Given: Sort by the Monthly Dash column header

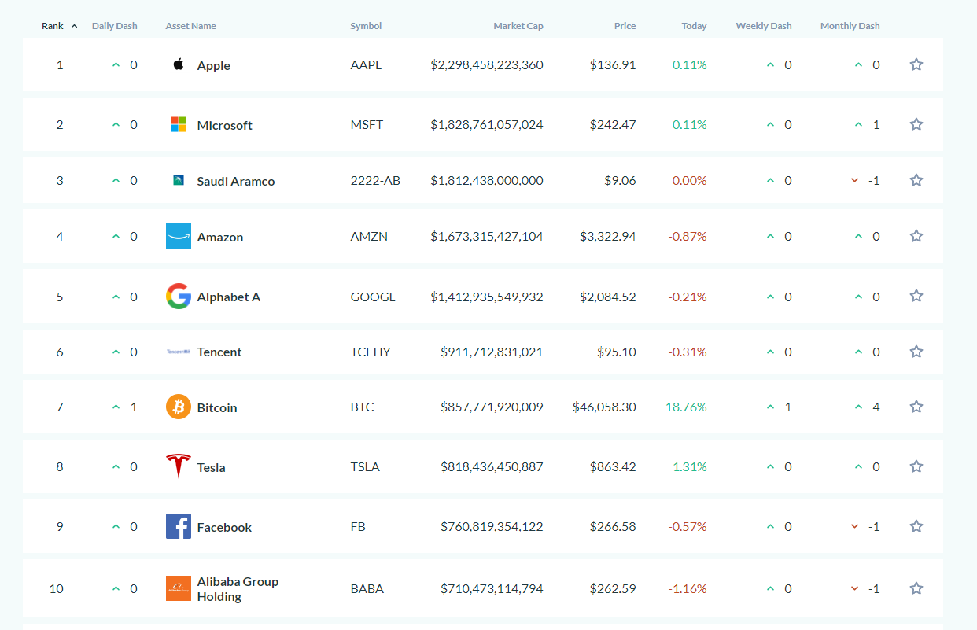Looking at the screenshot, I should point(850,26).
